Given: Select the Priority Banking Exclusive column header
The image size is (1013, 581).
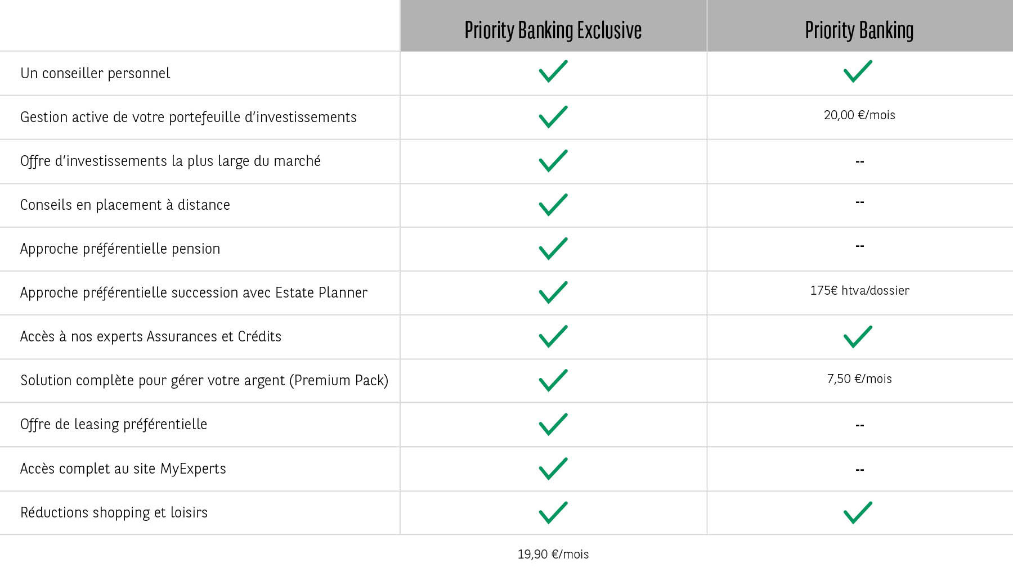Looking at the screenshot, I should (x=553, y=30).
